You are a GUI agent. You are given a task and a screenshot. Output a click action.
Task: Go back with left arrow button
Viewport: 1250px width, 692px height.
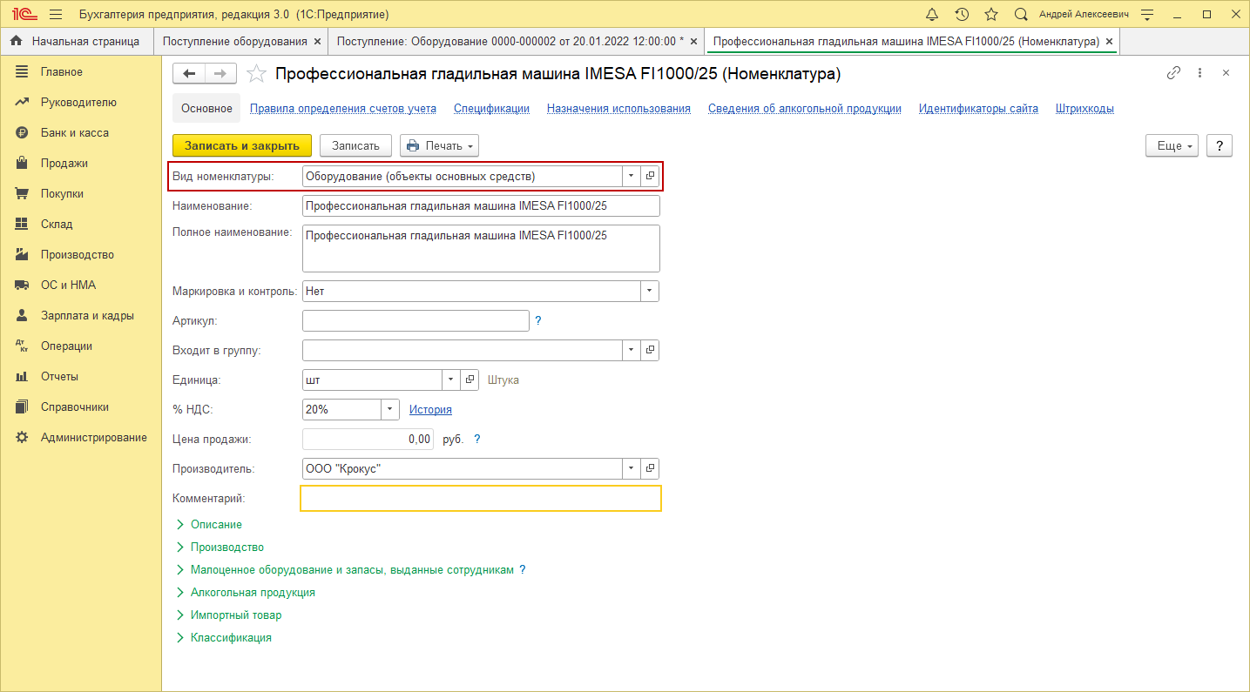click(189, 74)
